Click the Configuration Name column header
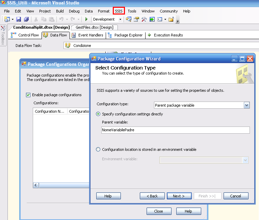Viewport: 259px width, 220px height. 50,111
